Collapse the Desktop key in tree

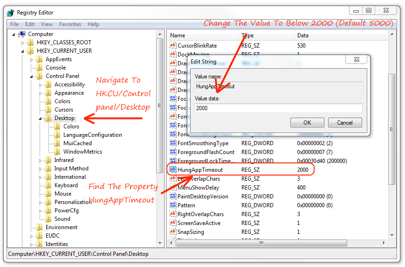(x=41, y=119)
